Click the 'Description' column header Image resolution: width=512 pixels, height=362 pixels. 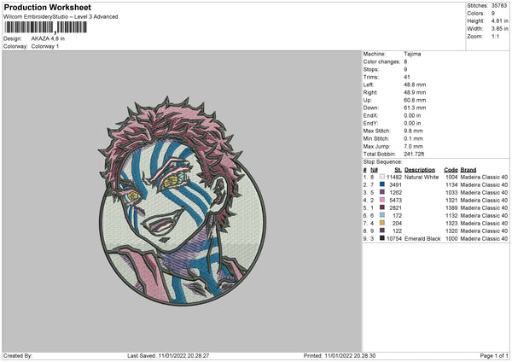420,170
